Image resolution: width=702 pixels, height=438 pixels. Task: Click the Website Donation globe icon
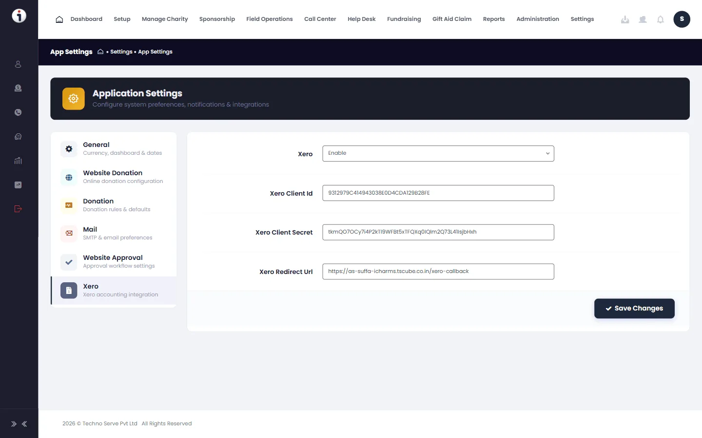[69, 177]
